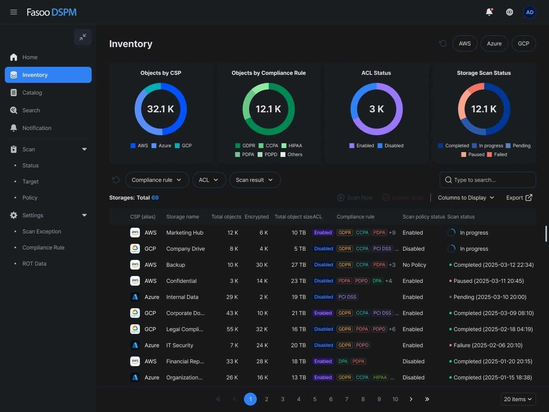Click the collapse sidebar arrows icon
549x412 pixels.
tap(83, 37)
